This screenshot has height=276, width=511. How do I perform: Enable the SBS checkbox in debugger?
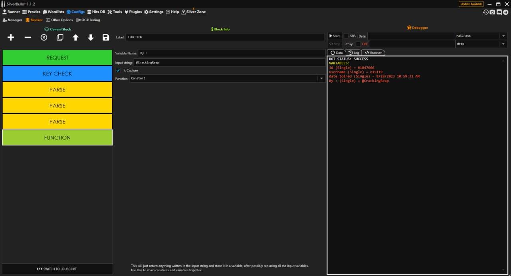coord(346,36)
